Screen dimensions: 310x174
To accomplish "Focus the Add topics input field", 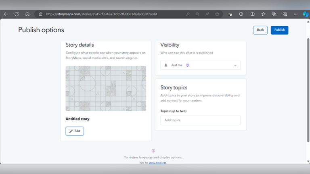I will 201,120.
